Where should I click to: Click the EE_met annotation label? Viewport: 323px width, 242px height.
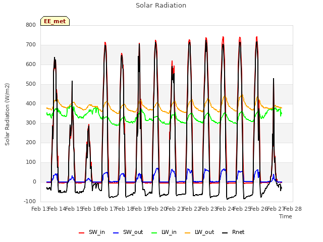[55, 21]
